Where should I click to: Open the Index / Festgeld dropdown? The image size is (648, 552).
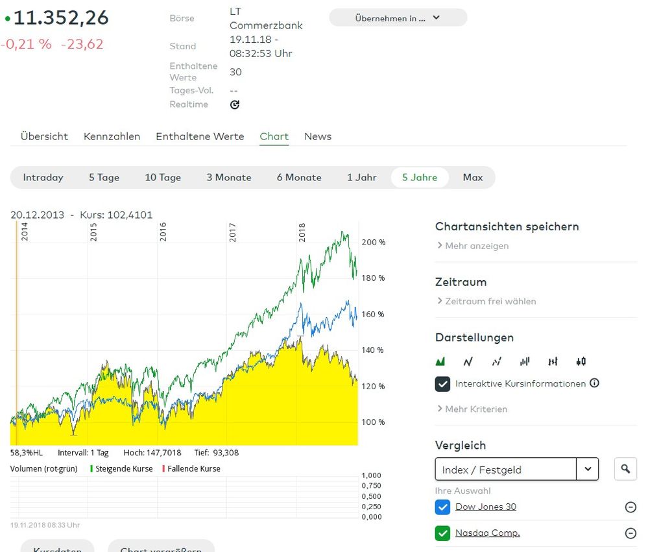[587, 469]
